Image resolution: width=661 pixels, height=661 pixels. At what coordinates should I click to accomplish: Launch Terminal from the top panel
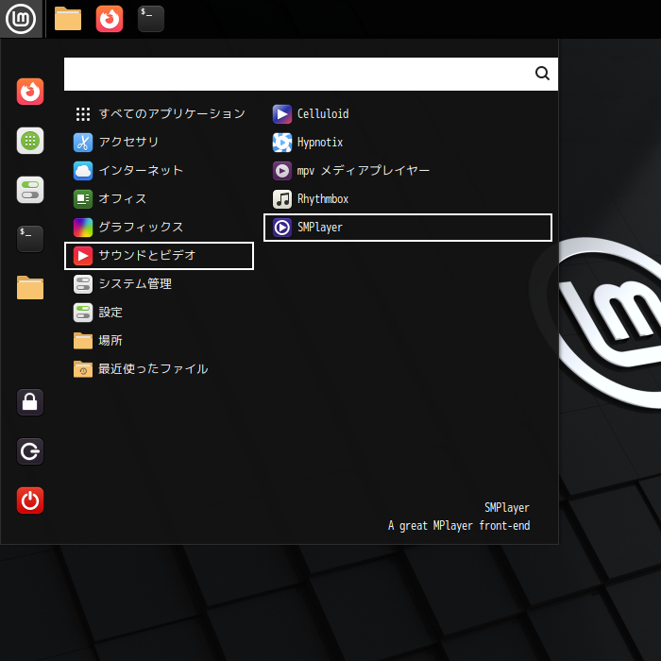pyautogui.click(x=151, y=19)
